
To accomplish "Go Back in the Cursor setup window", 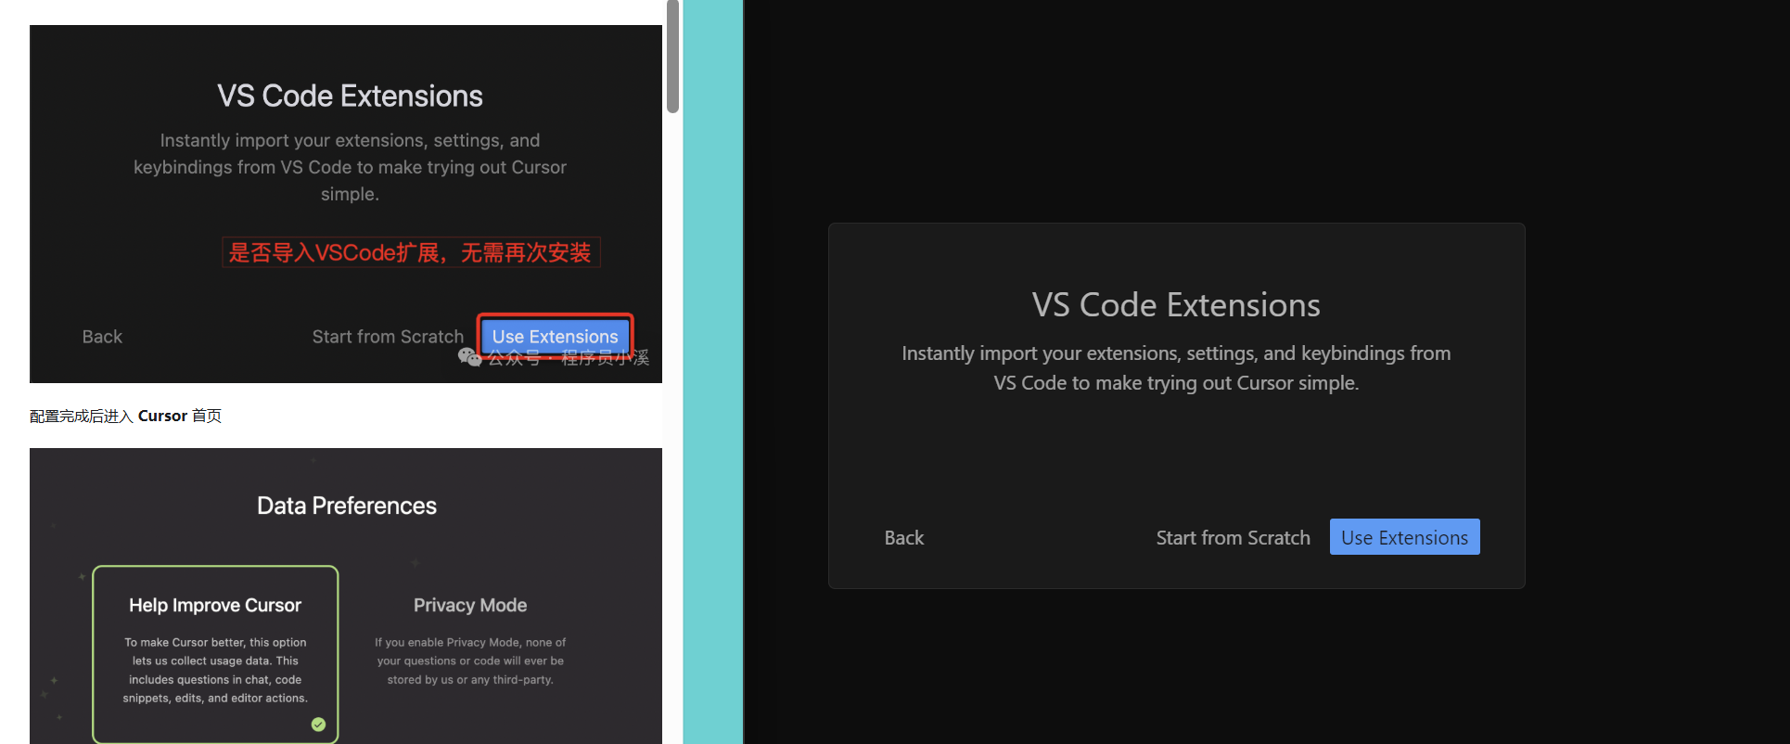I will (x=904, y=537).
